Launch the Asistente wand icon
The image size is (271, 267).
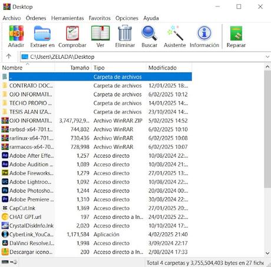pos(174,33)
